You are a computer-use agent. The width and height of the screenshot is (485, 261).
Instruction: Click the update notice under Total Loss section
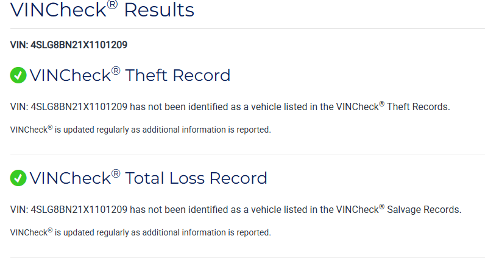[x=141, y=232]
